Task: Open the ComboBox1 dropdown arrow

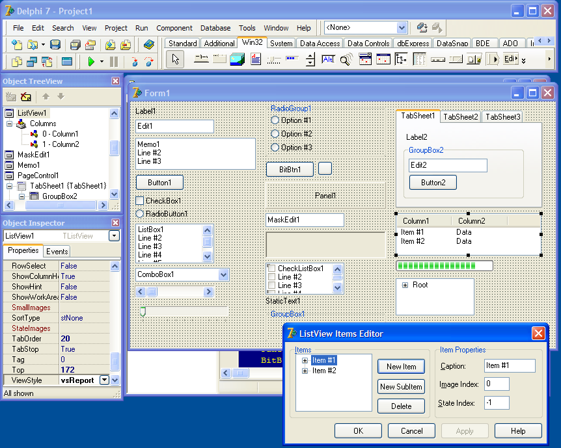Action: (223, 274)
